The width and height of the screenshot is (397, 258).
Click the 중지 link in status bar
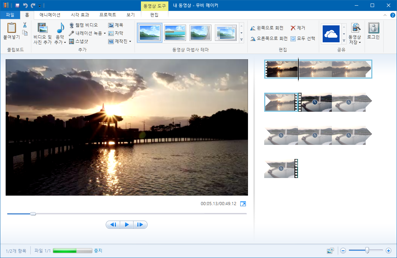click(x=98, y=251)
